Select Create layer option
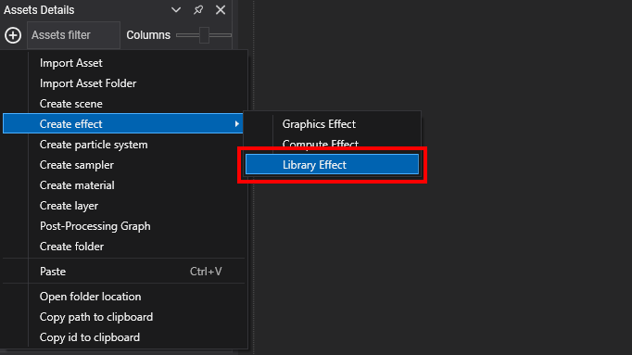Image resolution: width=632 pixels, height=355 pixels. coord(124,206)
